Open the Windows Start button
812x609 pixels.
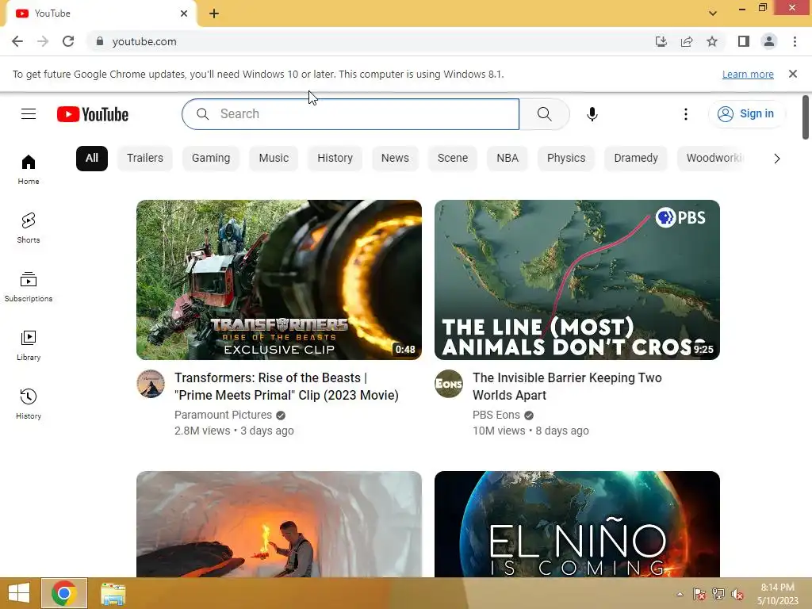[19, 593]
